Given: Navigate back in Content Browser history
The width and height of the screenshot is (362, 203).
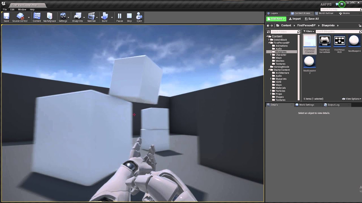Looking at the screenshot, I should pos(268,25).
